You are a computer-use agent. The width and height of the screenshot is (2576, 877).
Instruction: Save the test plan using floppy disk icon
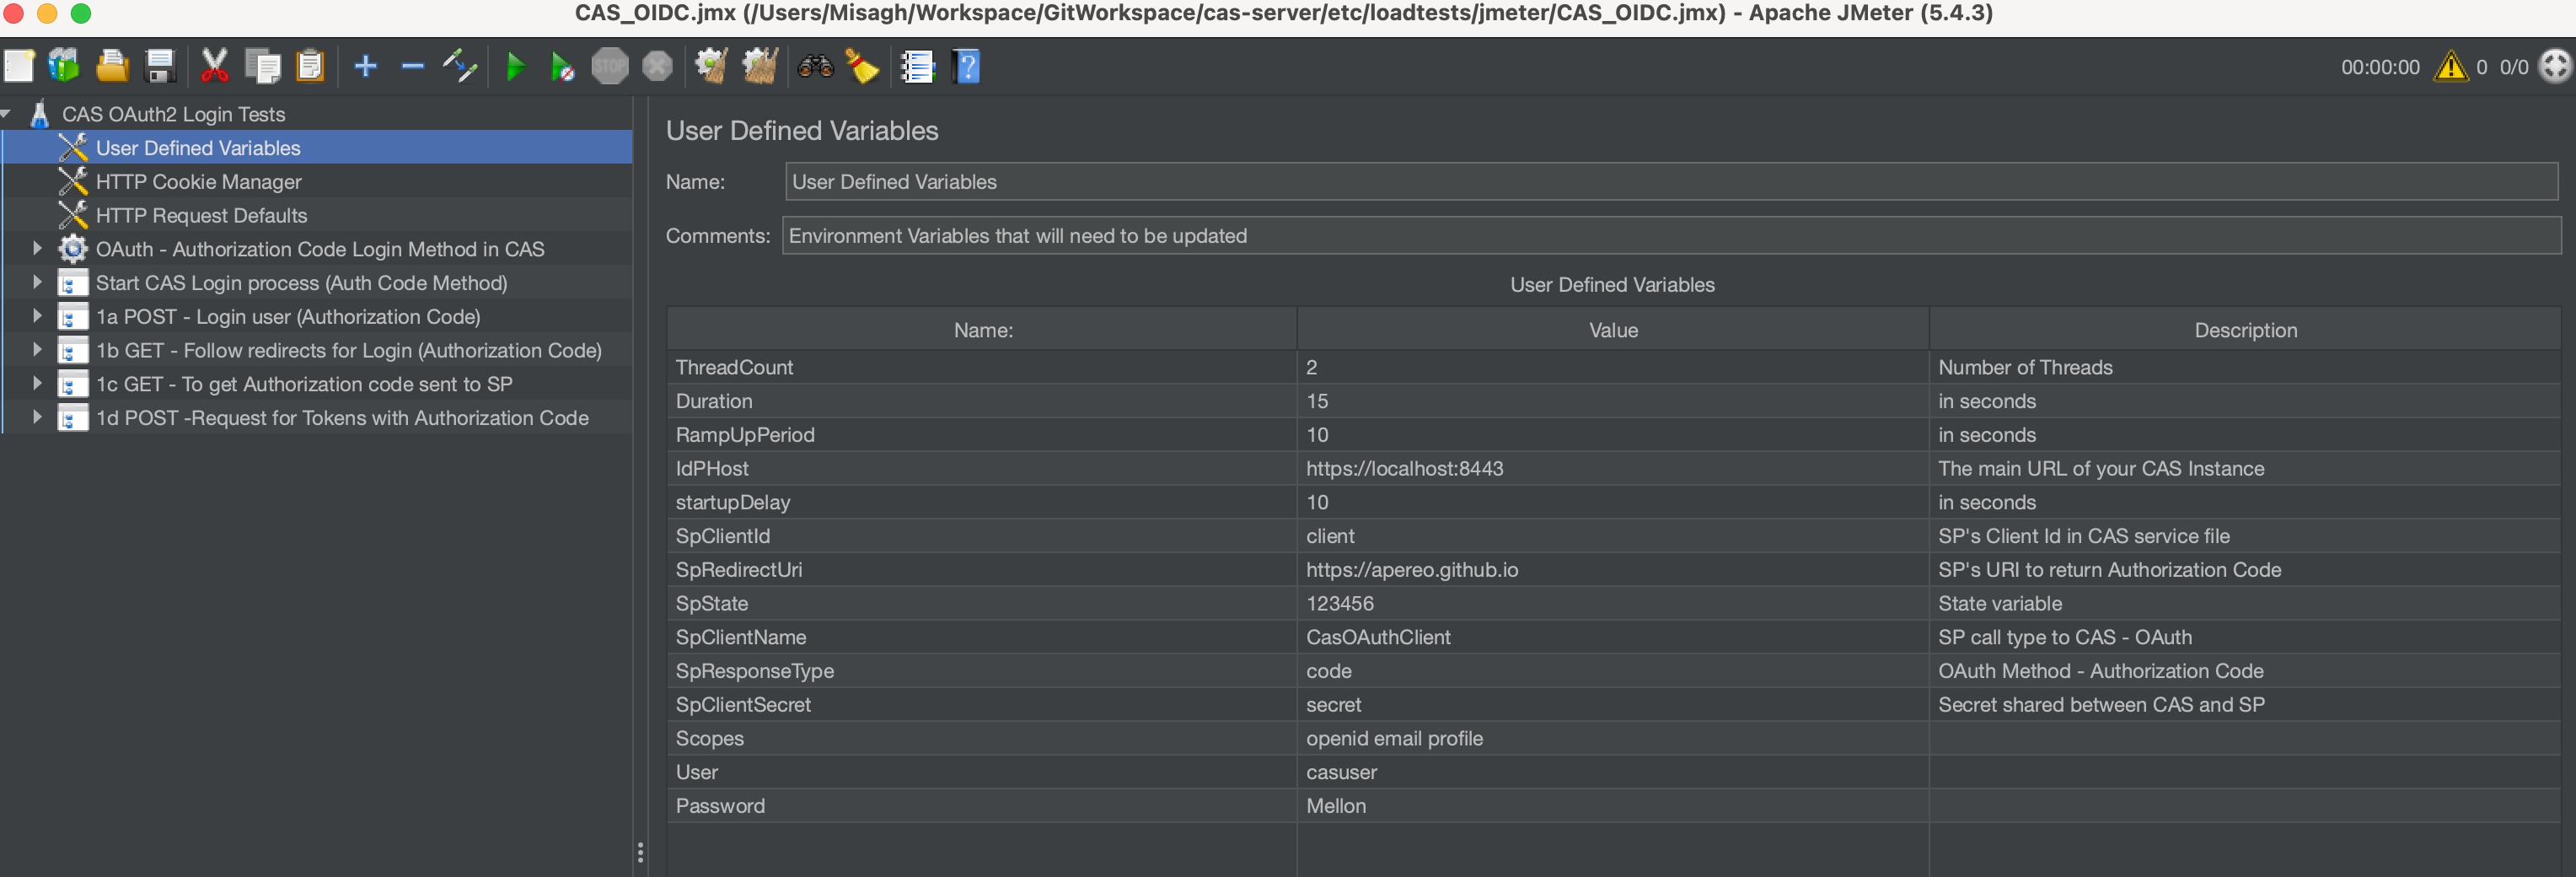(x=161, y=66)
